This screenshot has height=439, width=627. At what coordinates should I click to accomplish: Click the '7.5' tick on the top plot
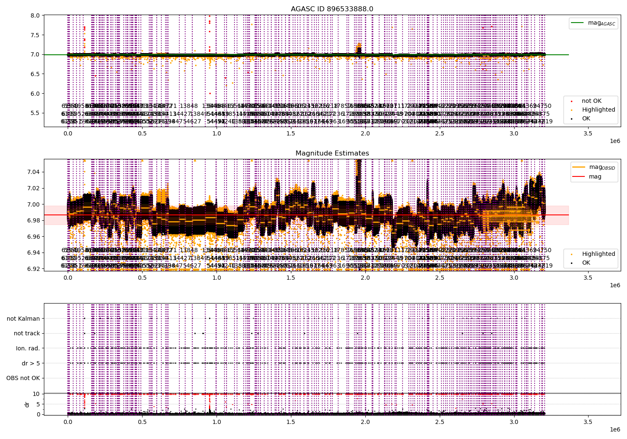[36, 35]
